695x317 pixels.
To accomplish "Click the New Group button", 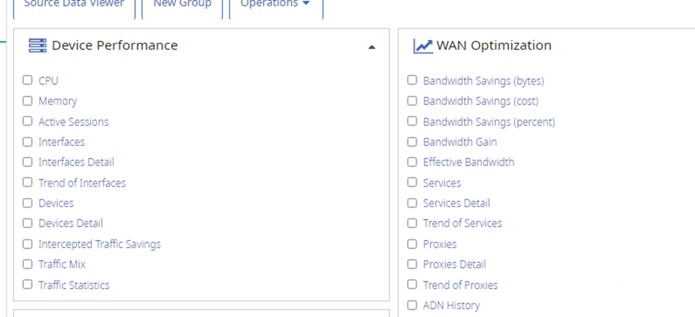I will pyautogui.click(x=182, y=4).
